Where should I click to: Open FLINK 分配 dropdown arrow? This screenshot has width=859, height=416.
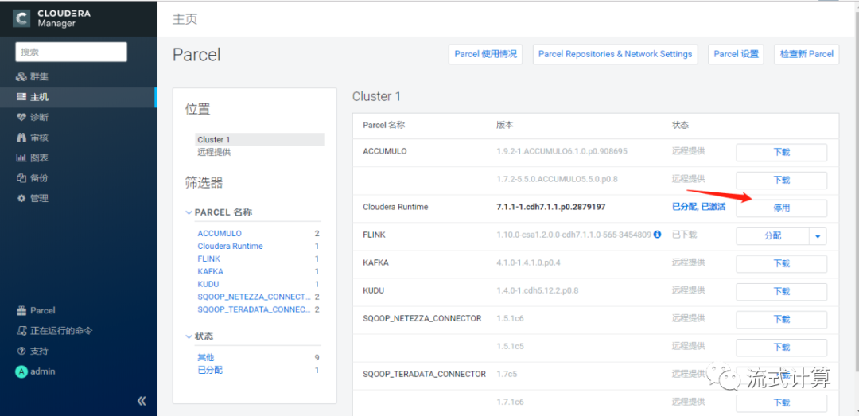coord(818,236)
